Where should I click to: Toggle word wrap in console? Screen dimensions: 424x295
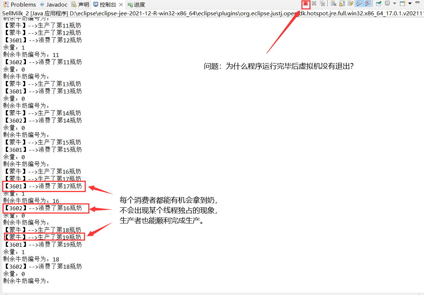pyautogui.click(x=350, y=4)
